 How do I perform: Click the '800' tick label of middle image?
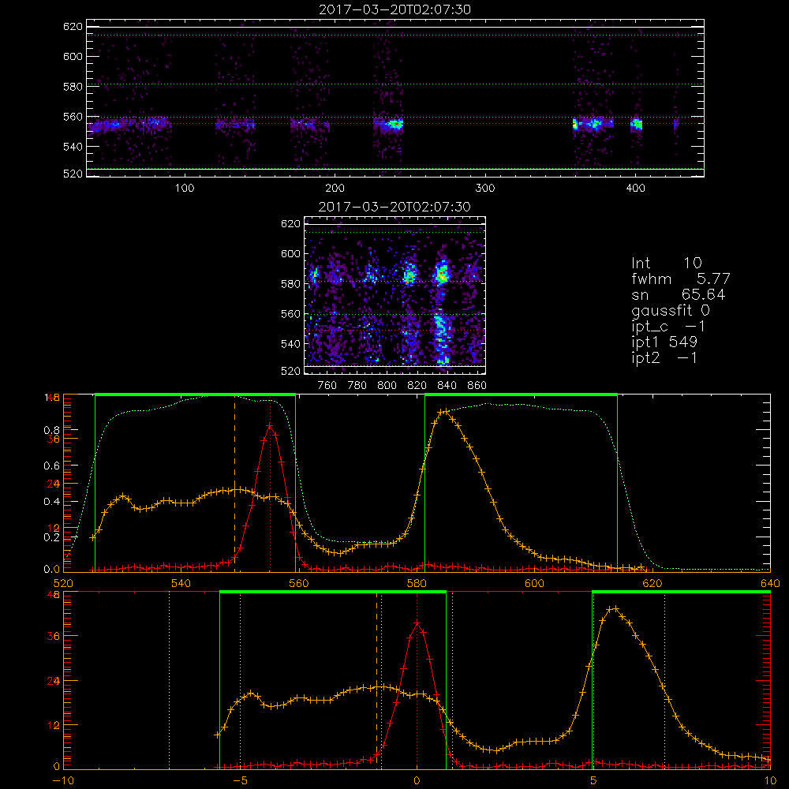tap(387, 386)
